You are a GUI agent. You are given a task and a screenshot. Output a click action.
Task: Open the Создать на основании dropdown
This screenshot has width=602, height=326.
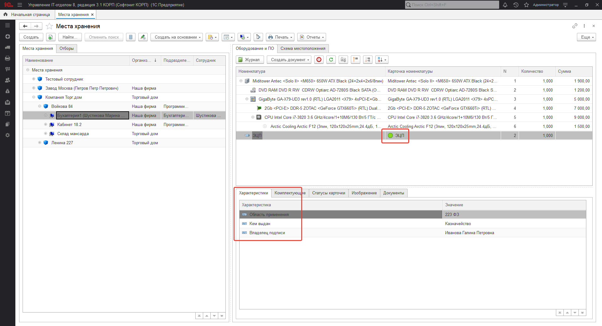tap(177, 37)
